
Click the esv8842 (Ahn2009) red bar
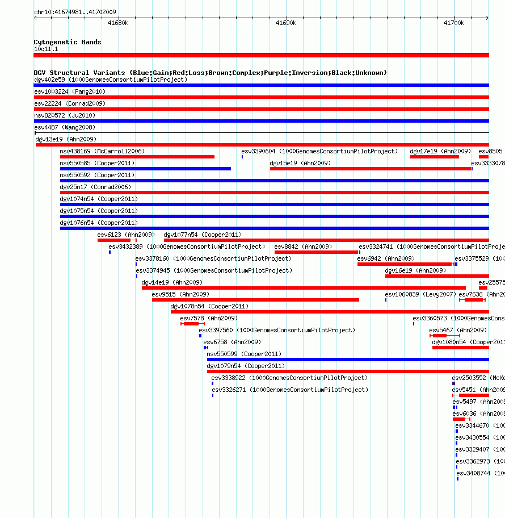pyautogui.click(x=316, y=252)
